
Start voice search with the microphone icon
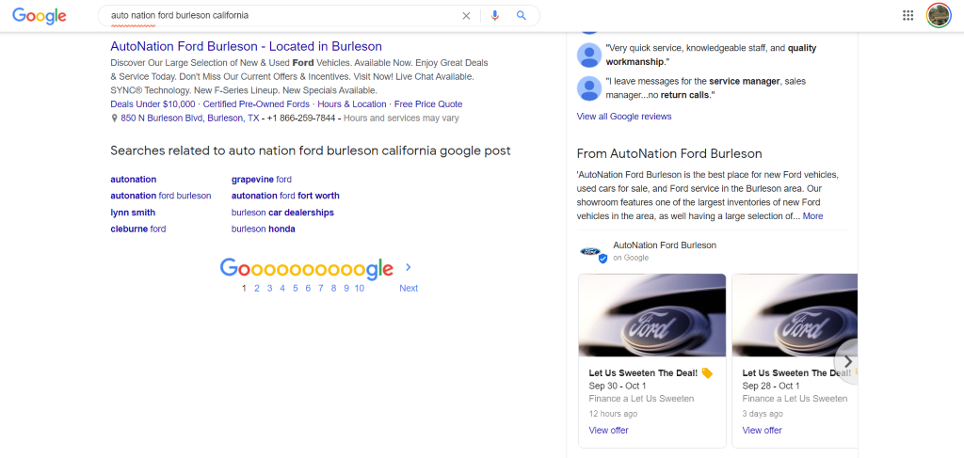tap(495, 16)
